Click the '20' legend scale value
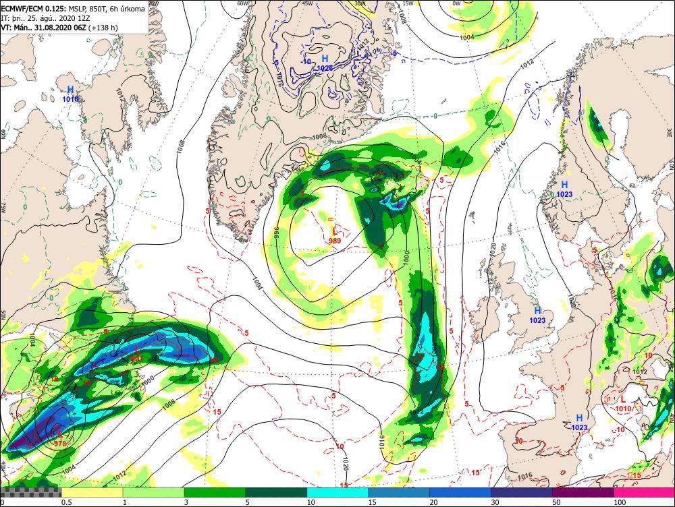 [433, 502]
